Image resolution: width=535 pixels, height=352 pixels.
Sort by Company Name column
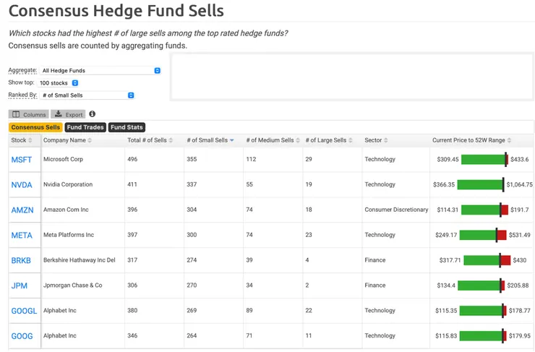click(67, 140)
